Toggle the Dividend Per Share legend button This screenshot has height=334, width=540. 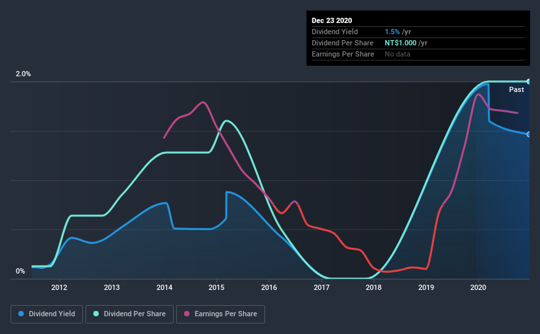coord(130,314)
